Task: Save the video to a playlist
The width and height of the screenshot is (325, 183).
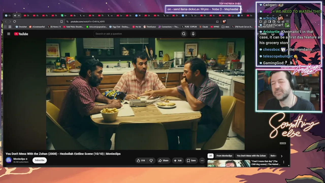Action: [x=191, y=161]
